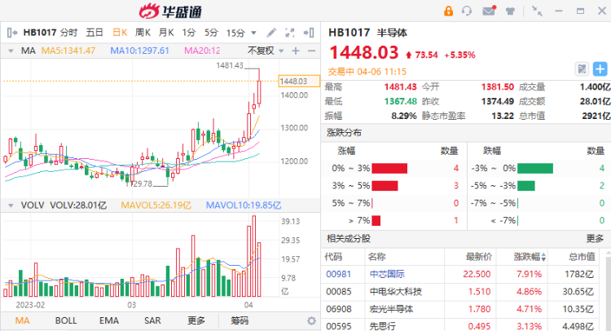Open 更多 indicators menu
Image resolution: width=611 pixels, height=331 pixels.
pos(196,320)
